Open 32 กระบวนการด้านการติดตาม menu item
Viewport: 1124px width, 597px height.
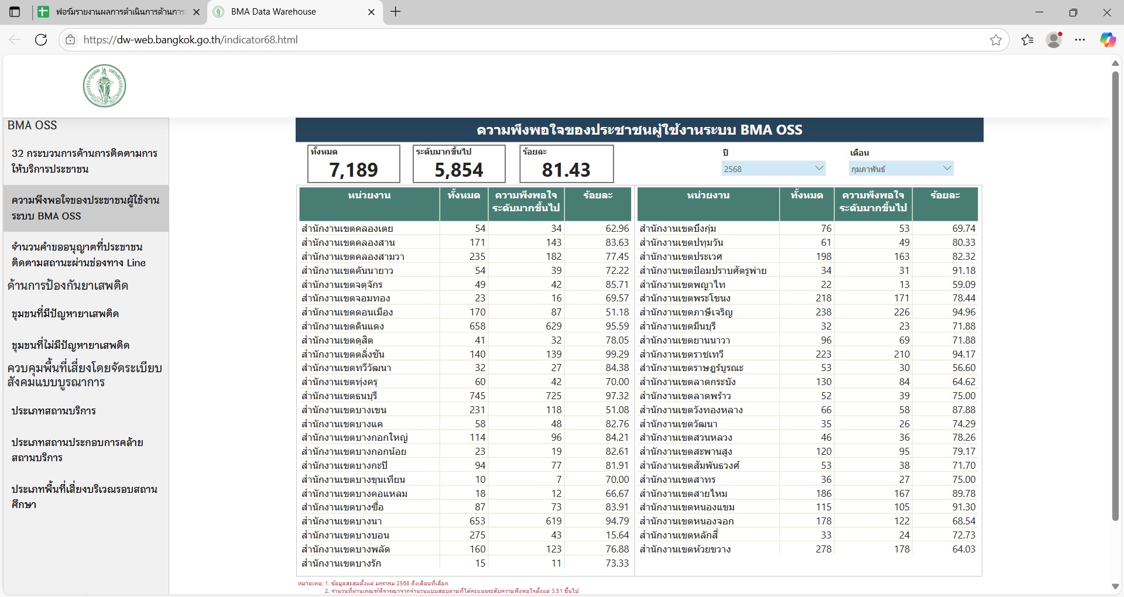pyautogui.click(x=85, y=161)
